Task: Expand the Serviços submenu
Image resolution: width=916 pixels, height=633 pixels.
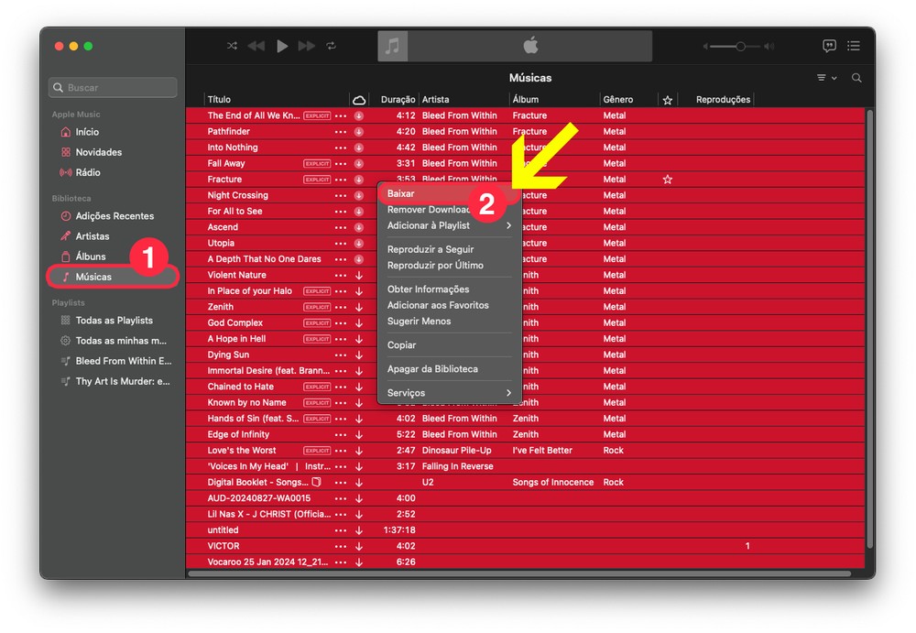Action: 449,393
